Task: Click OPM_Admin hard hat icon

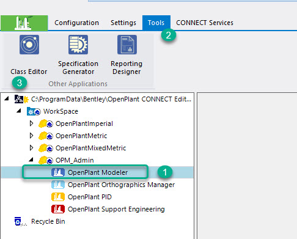Action: click(46, 160)
